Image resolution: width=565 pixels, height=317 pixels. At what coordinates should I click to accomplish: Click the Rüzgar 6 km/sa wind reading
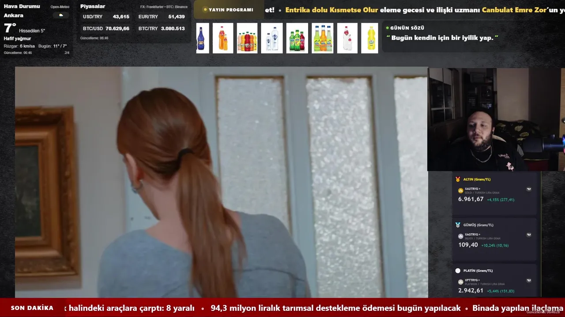pyautogui.click(x=19, y=46)
